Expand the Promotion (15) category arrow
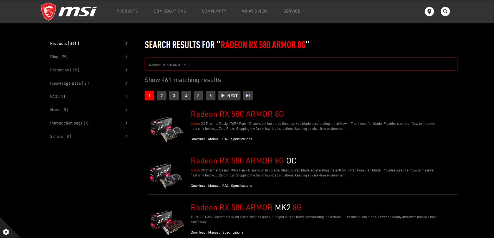 click(126, 70)
